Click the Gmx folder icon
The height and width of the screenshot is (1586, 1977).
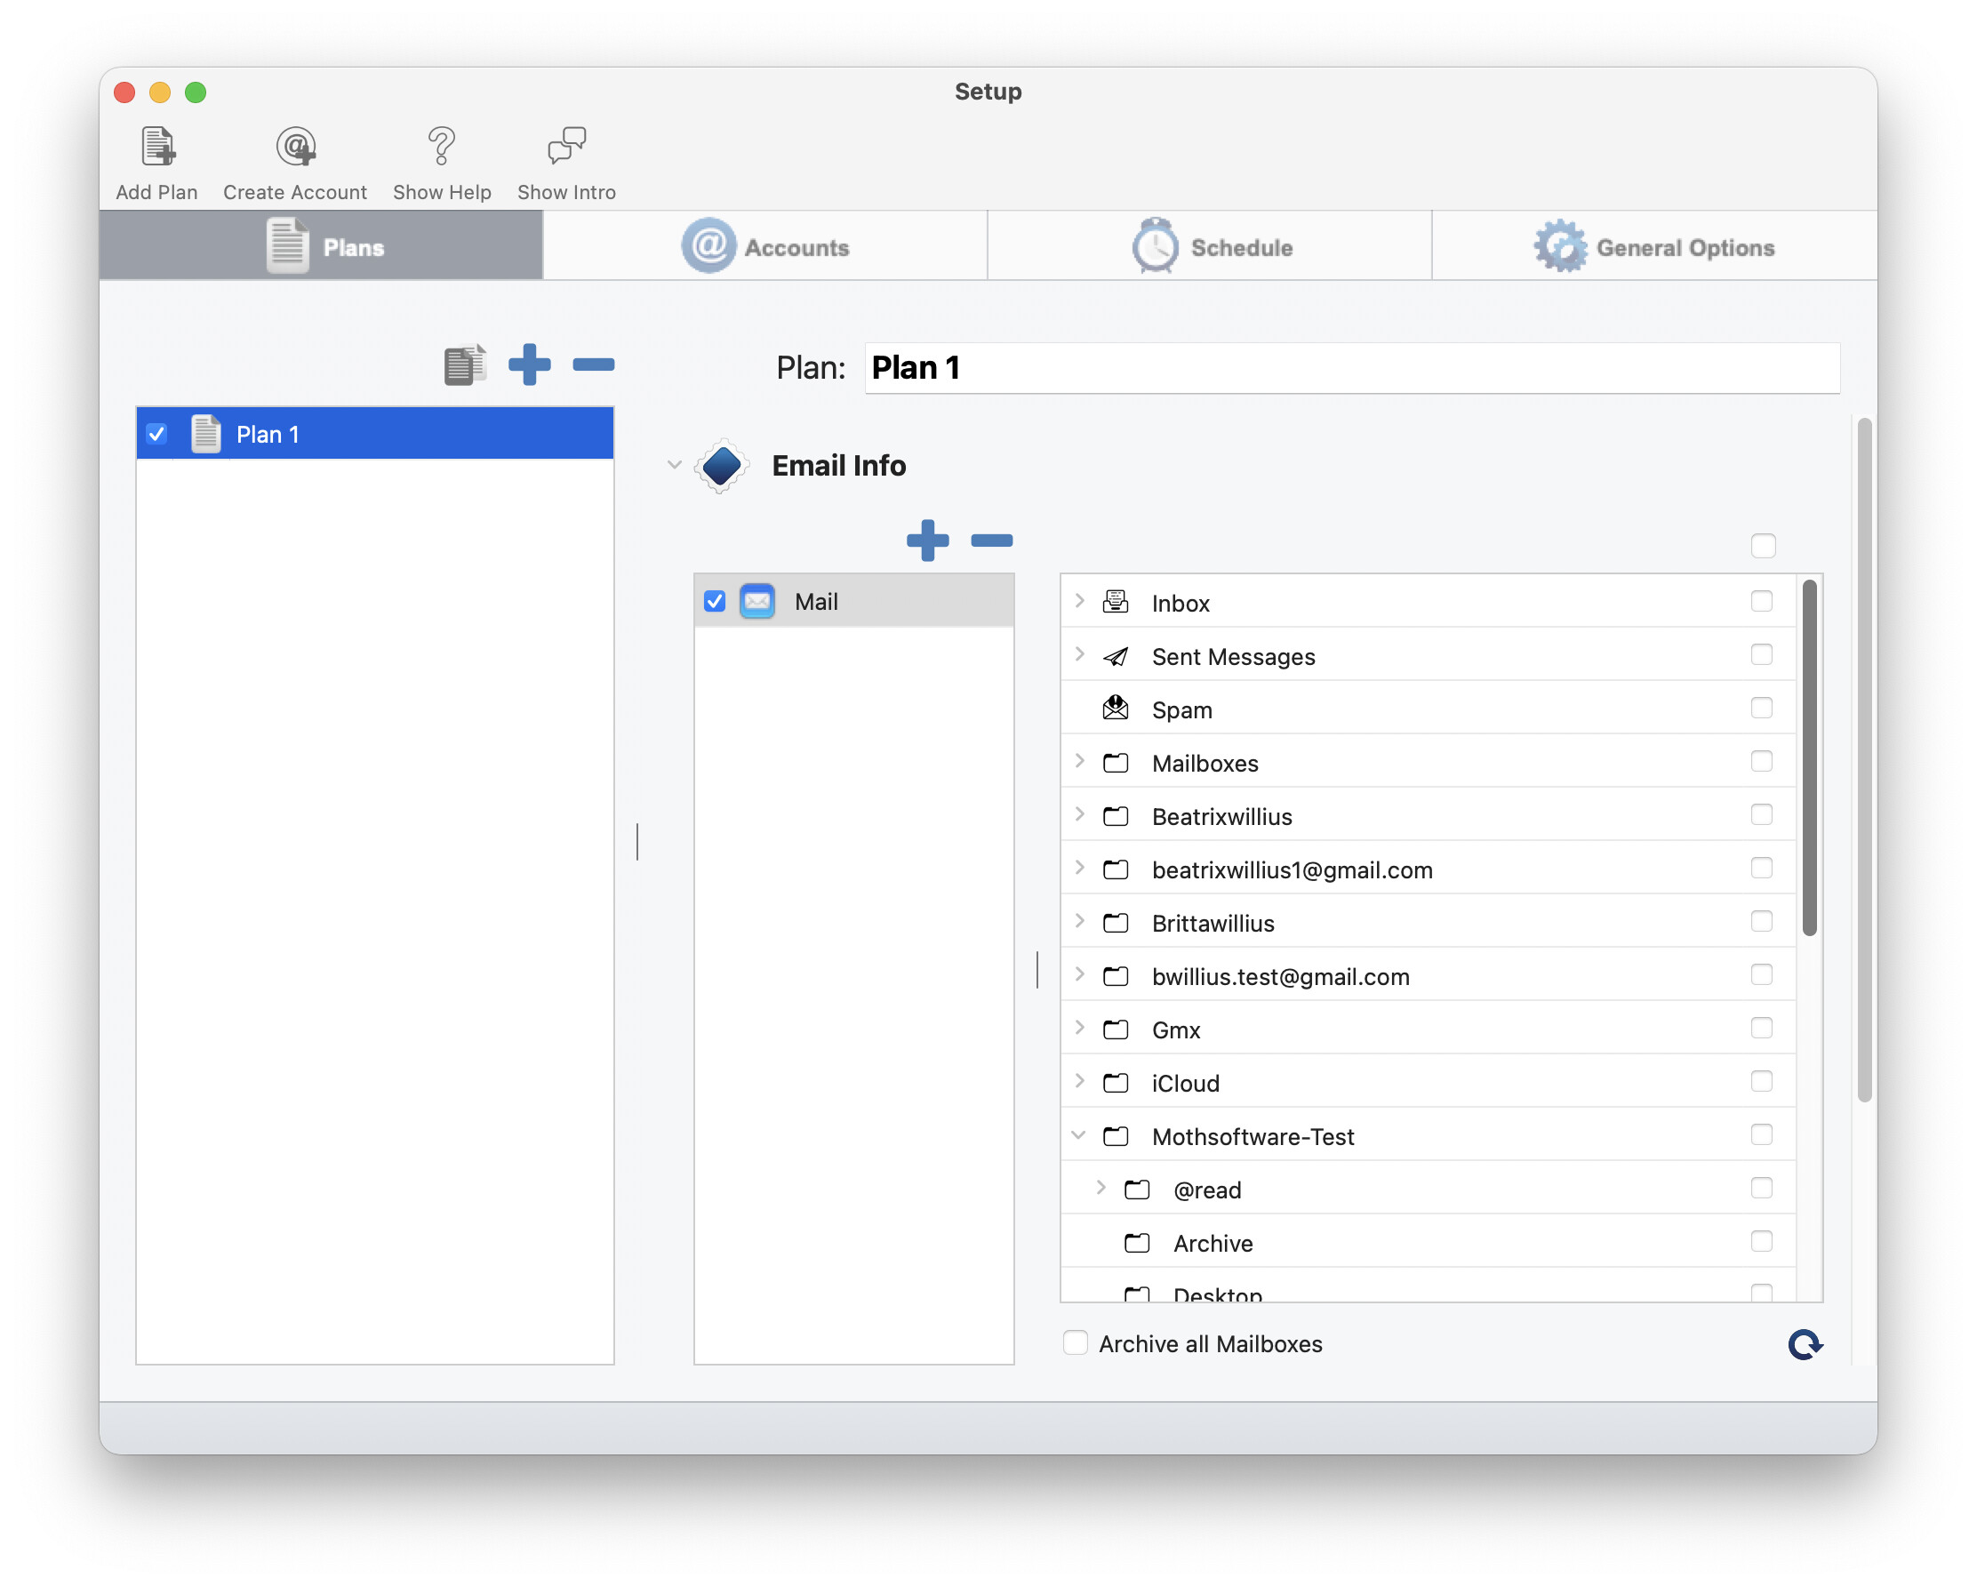click(x=1115, y=1029)
